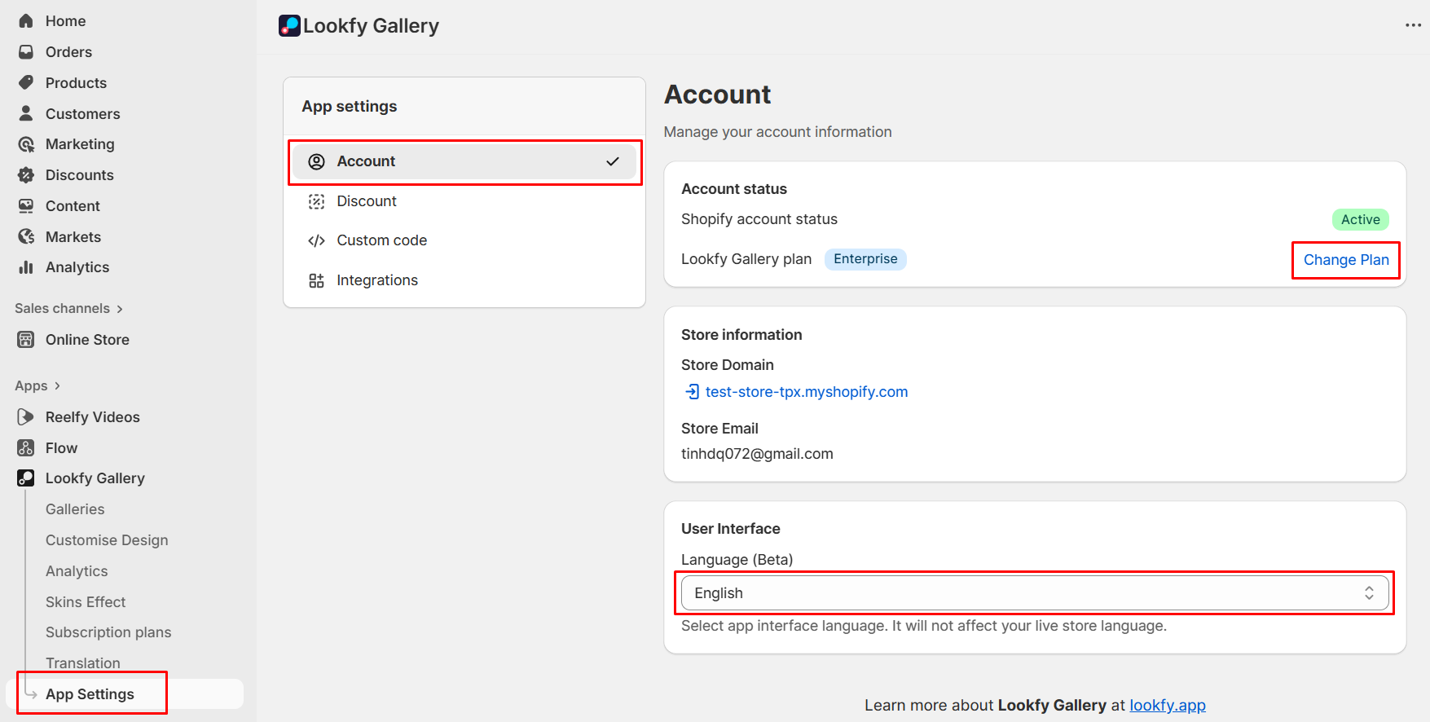Open the Language (Beta) dropdown
This screenshot has width=1430, height=722.
coord(1034,593)
